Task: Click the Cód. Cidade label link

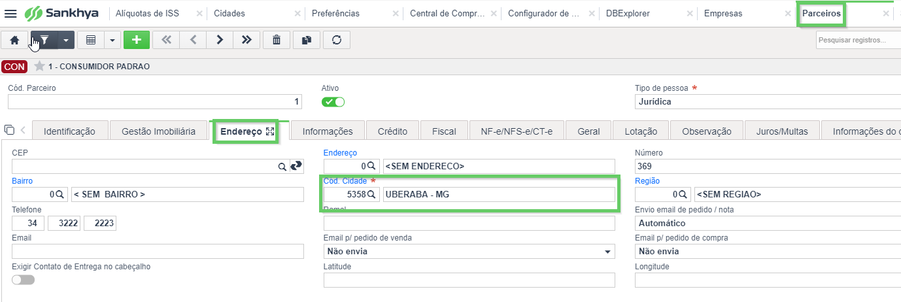Action: (345, 181)
